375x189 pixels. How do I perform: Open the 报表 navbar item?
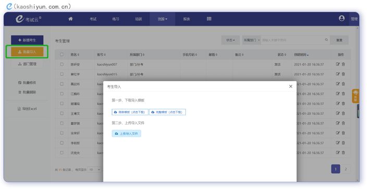coord(186,19)
